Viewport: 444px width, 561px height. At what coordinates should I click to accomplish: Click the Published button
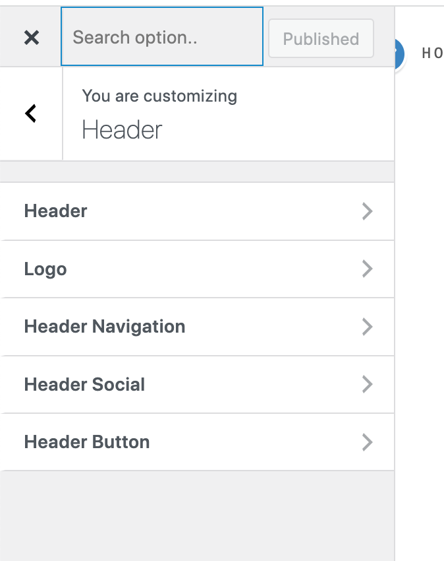[321, 38]
